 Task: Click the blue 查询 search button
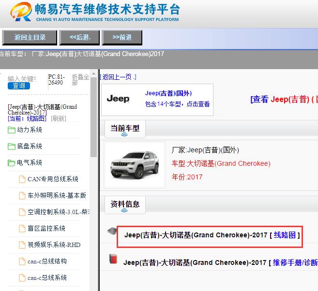click(x=19, y=86)
